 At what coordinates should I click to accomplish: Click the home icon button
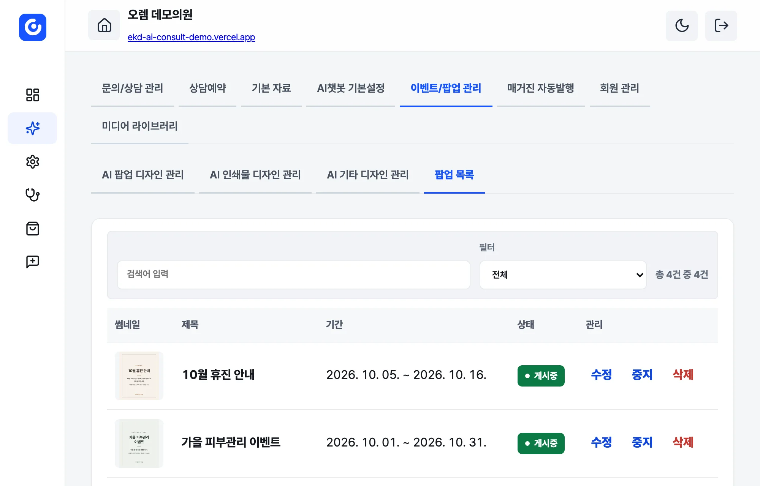coord(104,25)
